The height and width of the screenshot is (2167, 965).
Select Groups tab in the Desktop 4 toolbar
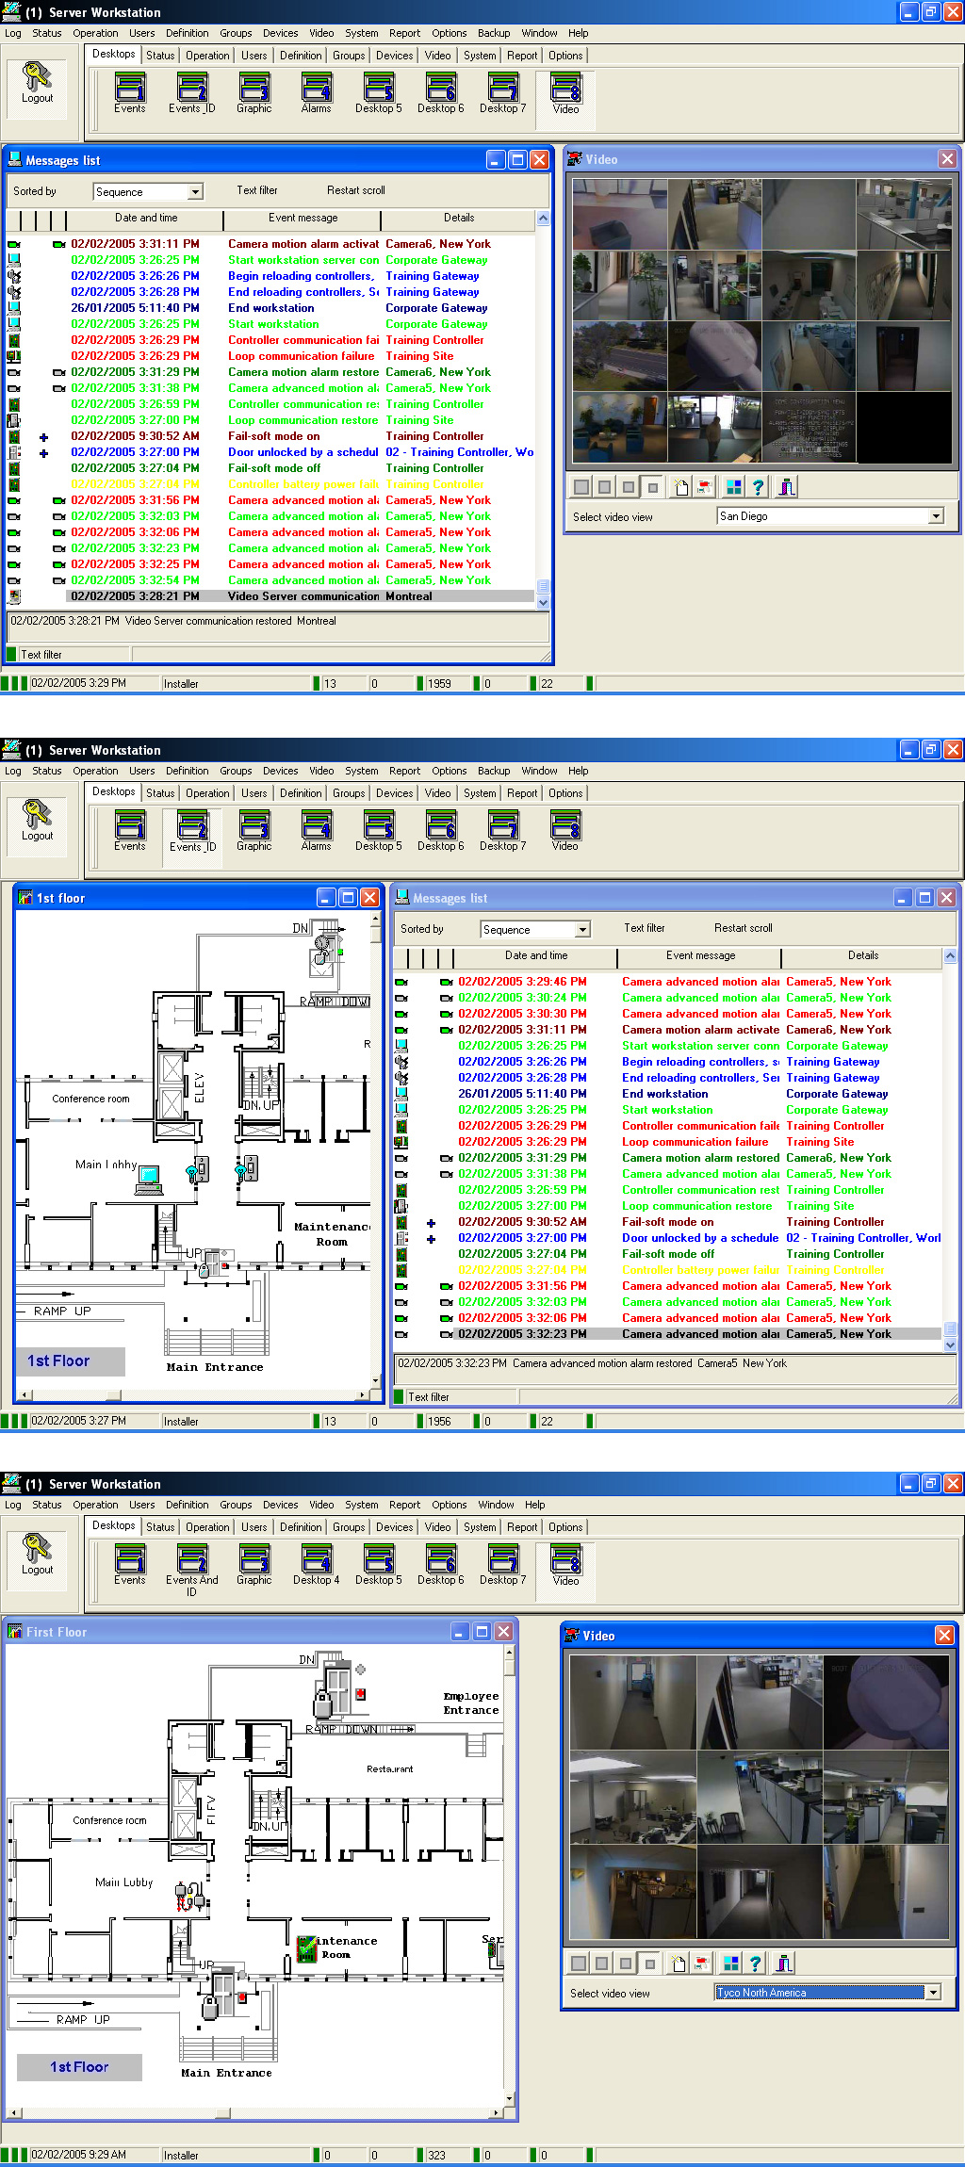[349, 1527]
